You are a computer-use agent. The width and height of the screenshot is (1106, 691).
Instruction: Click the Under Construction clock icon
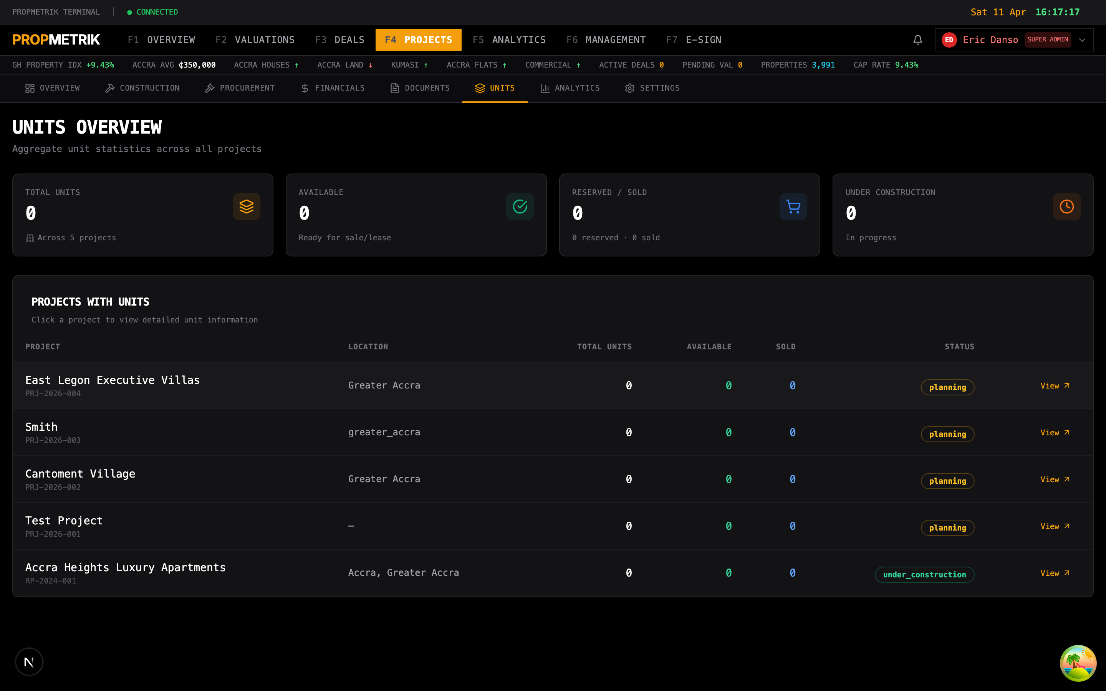(1067, 207)
